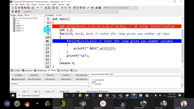Switch to the Find Results bottom tab
This screenshot has width=194, height=109.
[x=63, y=71]
